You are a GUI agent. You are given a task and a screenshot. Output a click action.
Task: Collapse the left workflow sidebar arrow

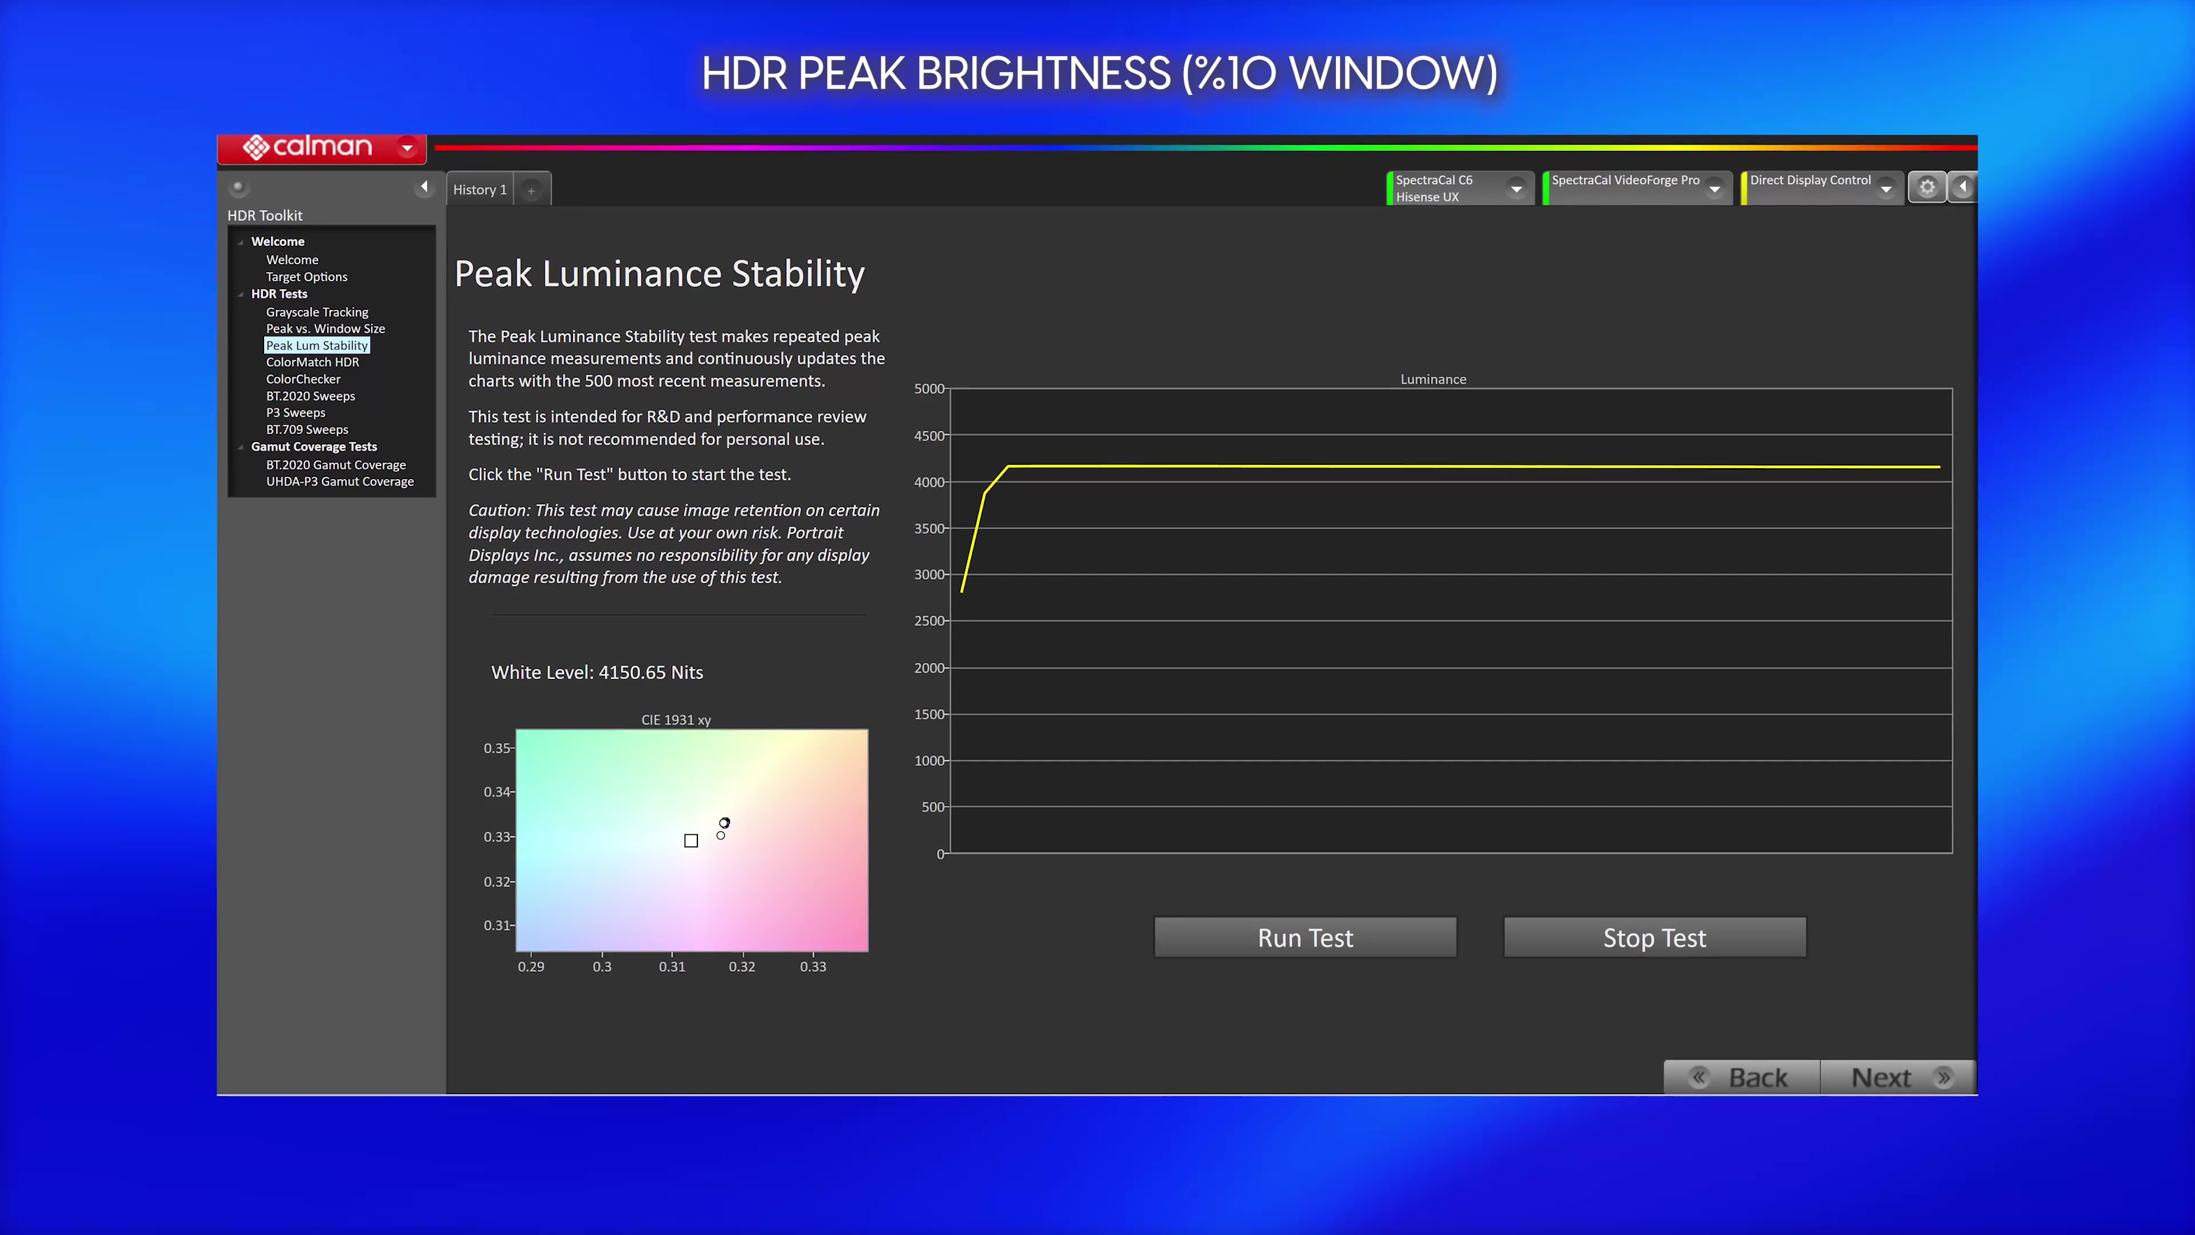click(424, 186)
